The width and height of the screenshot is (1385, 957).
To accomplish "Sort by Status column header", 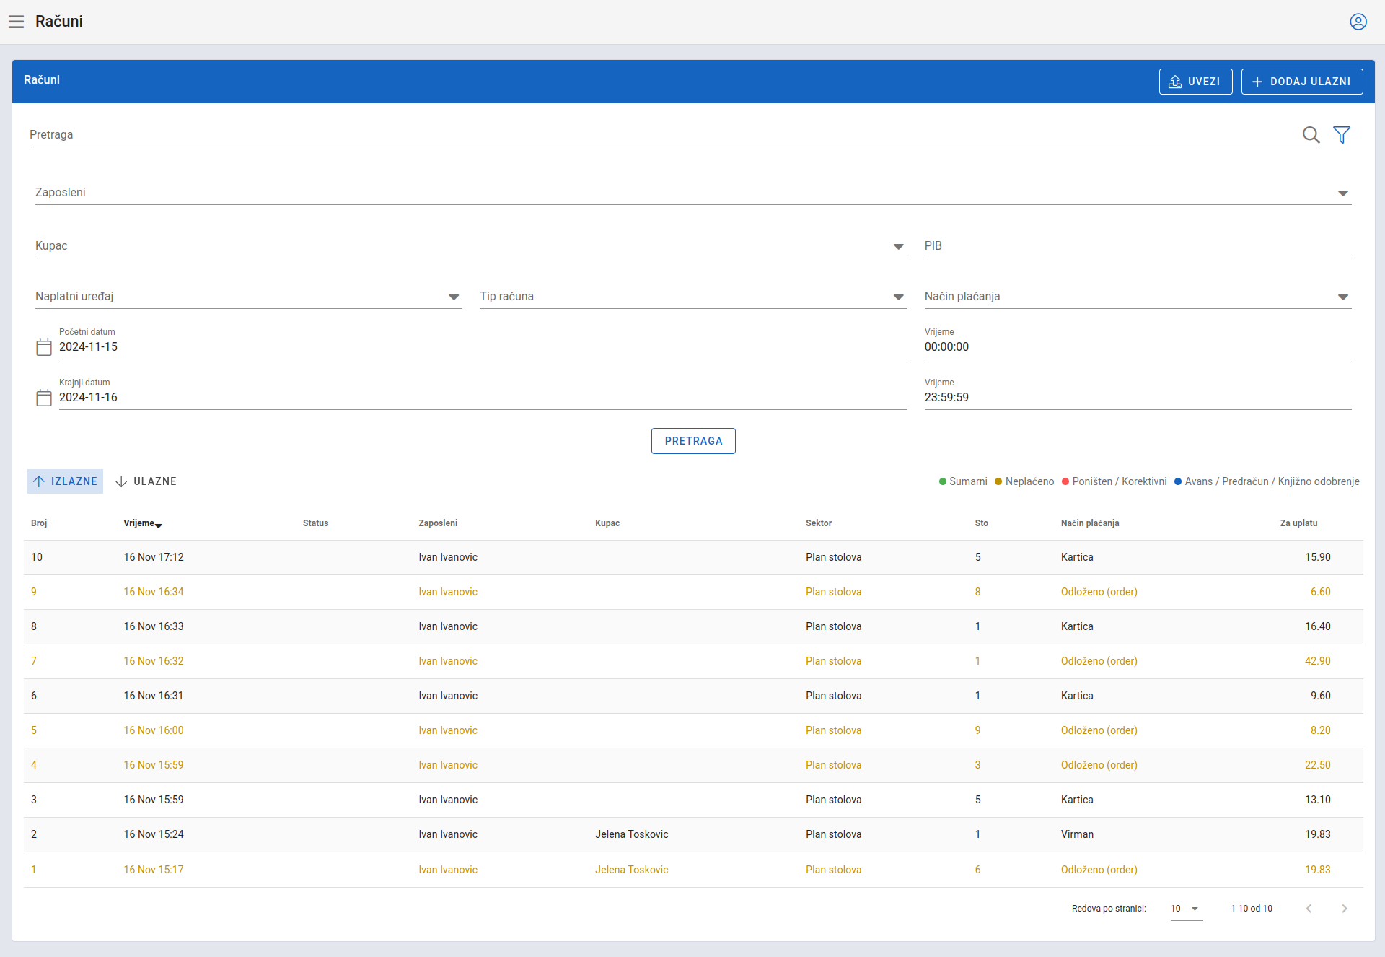I will pyautogui.click(x=315, y=523).
